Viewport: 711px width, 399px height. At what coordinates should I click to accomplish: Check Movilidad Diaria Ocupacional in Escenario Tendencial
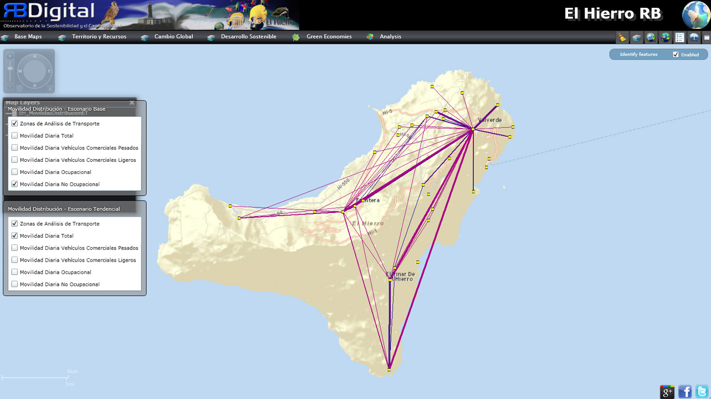[x=14, y=272]
